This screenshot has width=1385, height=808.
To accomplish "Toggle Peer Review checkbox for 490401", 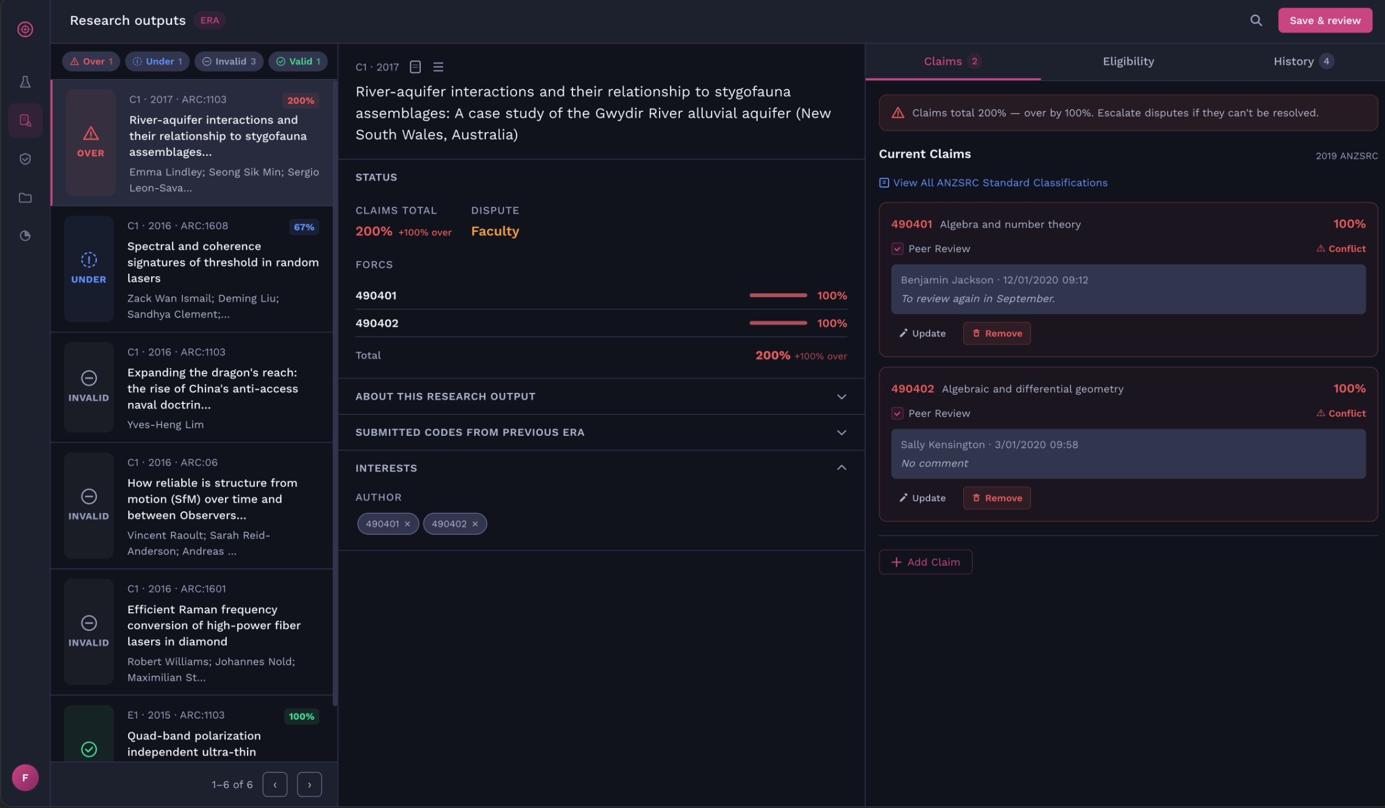I will [x=897, y=249].
